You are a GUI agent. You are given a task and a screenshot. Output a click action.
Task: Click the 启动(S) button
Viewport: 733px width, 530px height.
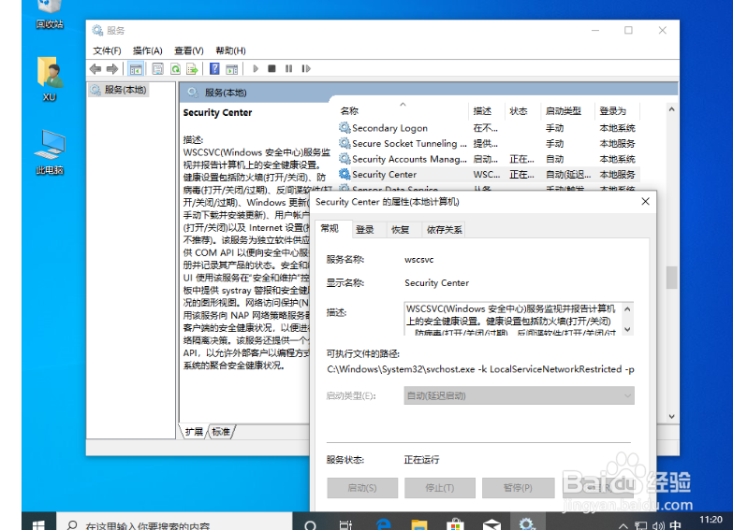pos(362,488)
